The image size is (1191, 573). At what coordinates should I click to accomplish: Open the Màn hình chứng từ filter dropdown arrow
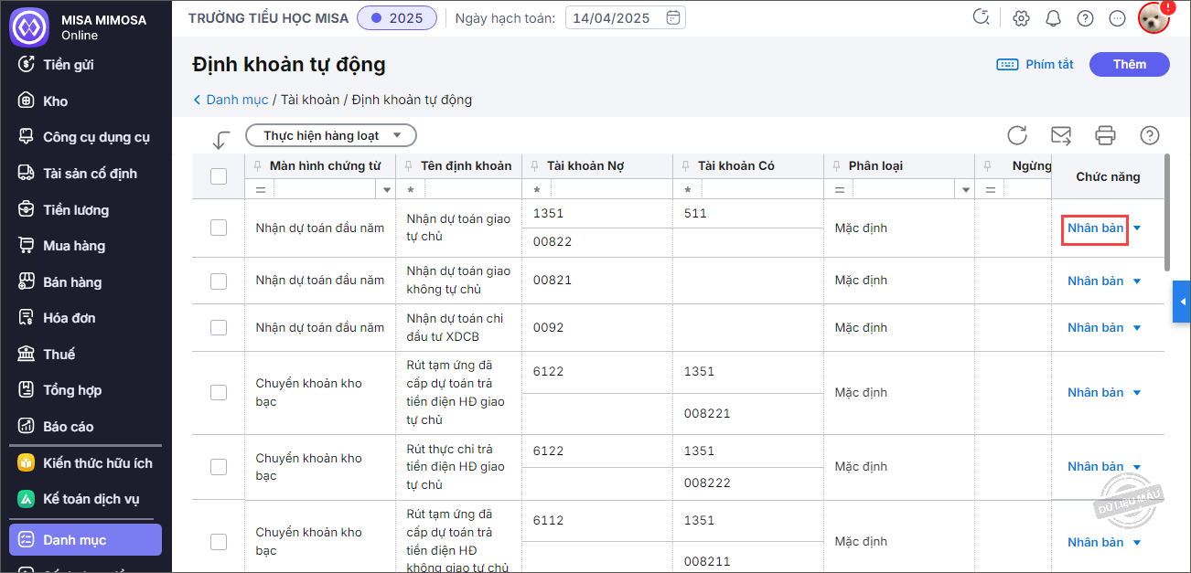387,190
